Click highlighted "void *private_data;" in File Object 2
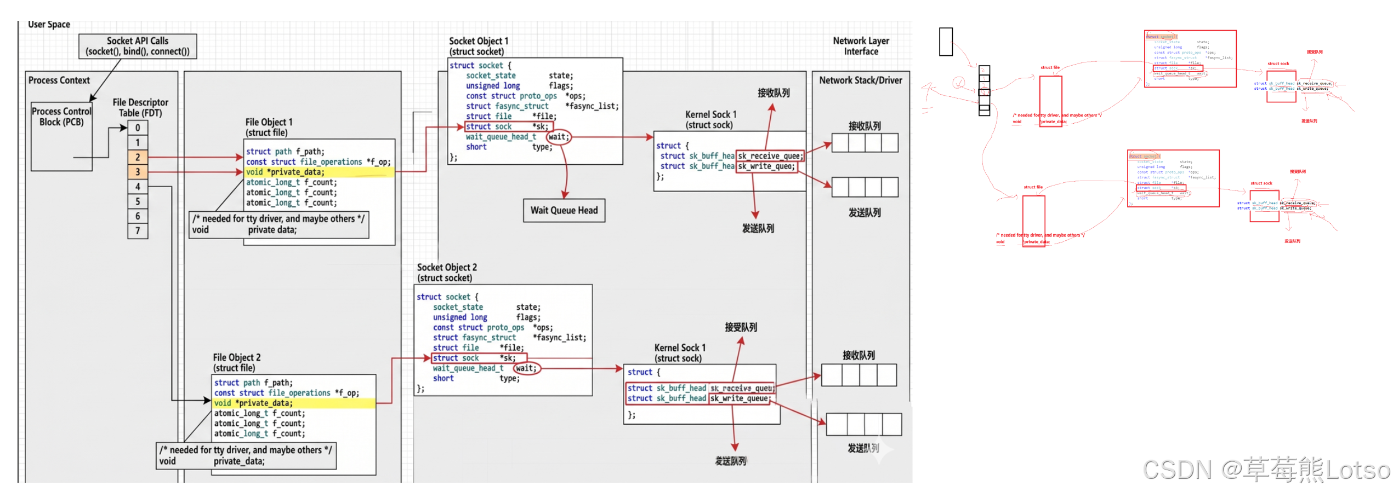Screen dimensions: 1393x492 (294, 403)
